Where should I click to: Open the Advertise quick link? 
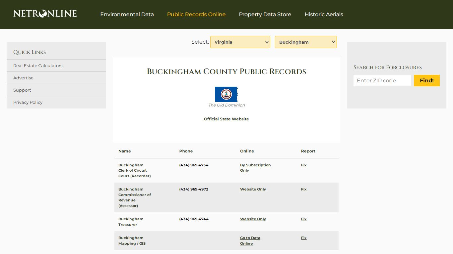click(x=23, y=78)
